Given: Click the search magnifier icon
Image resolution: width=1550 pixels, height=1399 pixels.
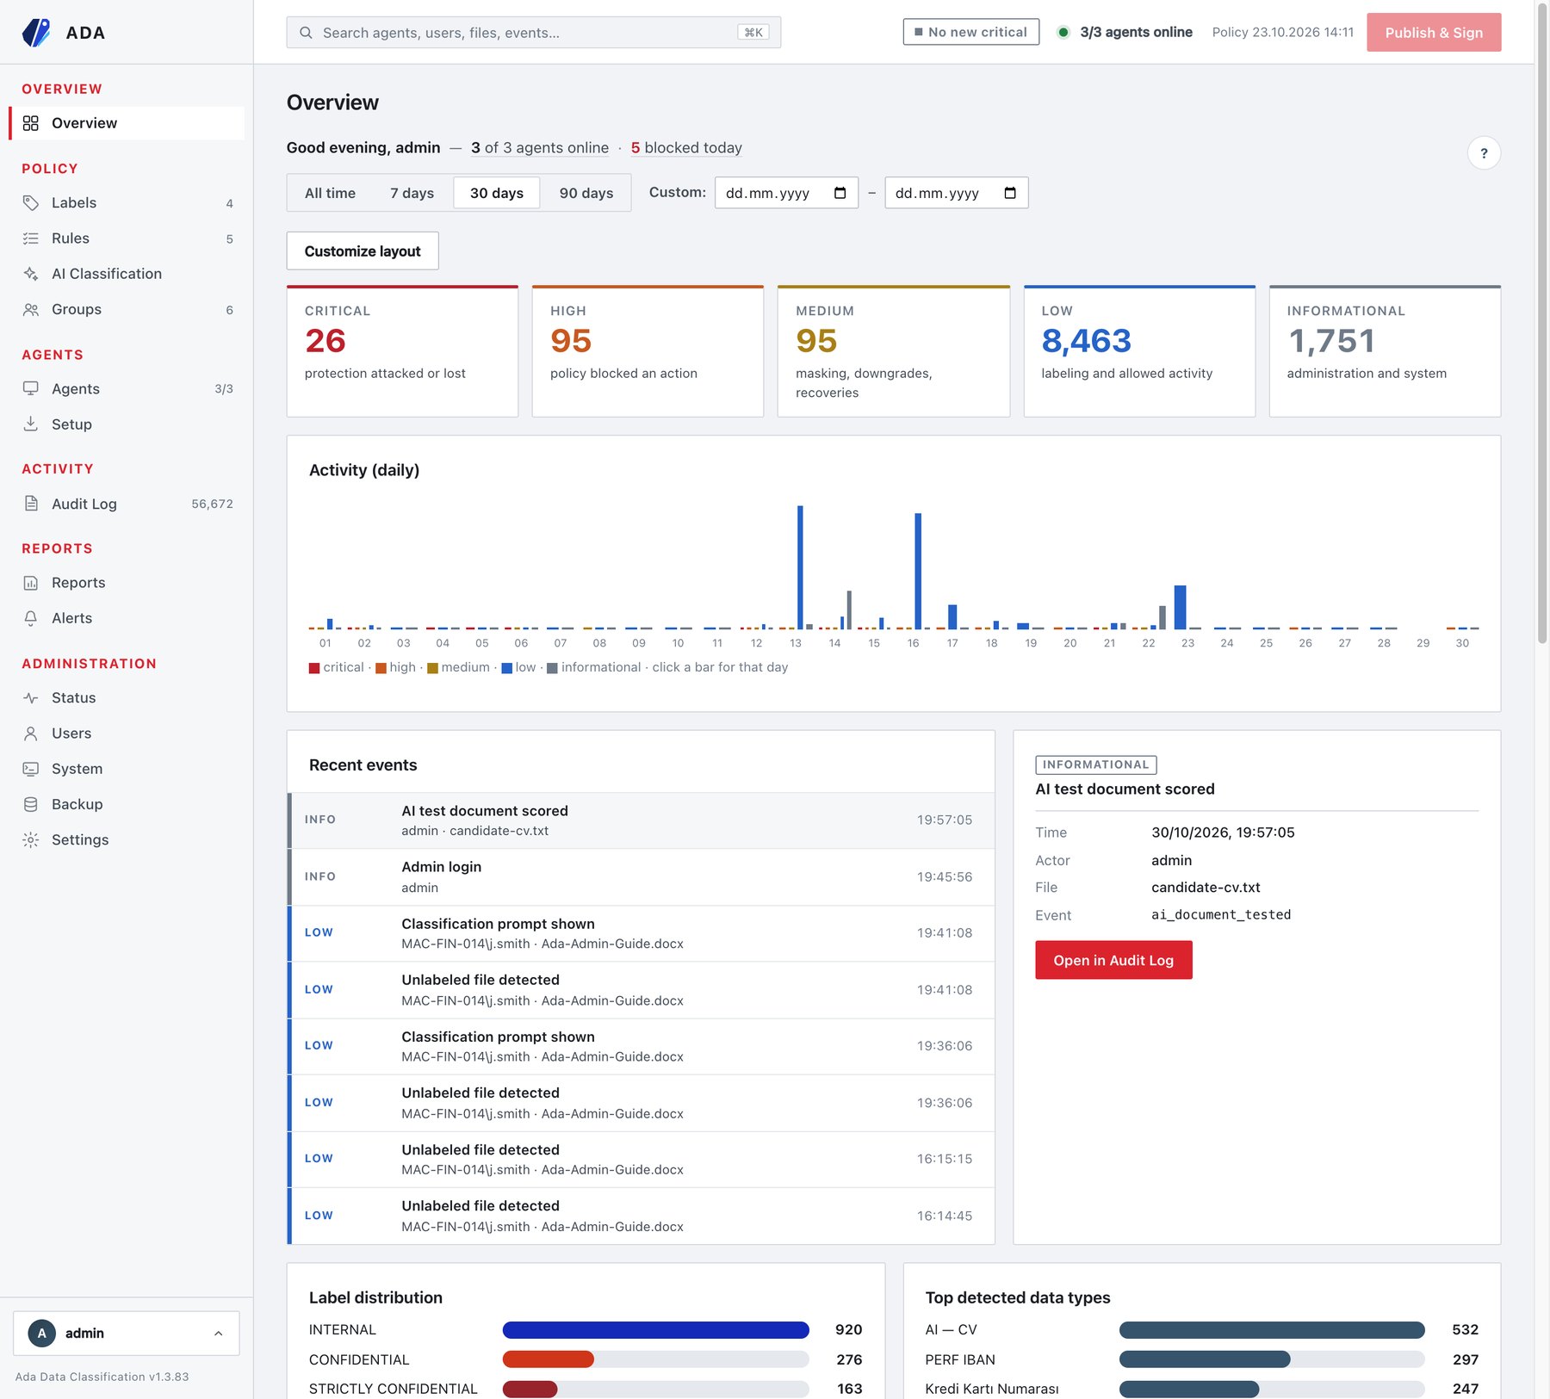Looking at the screenshot, I should 306,33.
